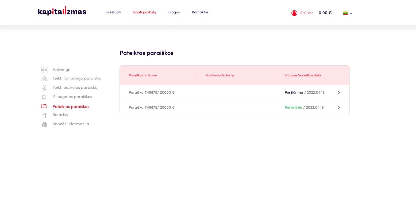Click the Pasiūlymai/sutartys column header
Image resolution: width=416 pixels, height=206 pixels.
220,75
